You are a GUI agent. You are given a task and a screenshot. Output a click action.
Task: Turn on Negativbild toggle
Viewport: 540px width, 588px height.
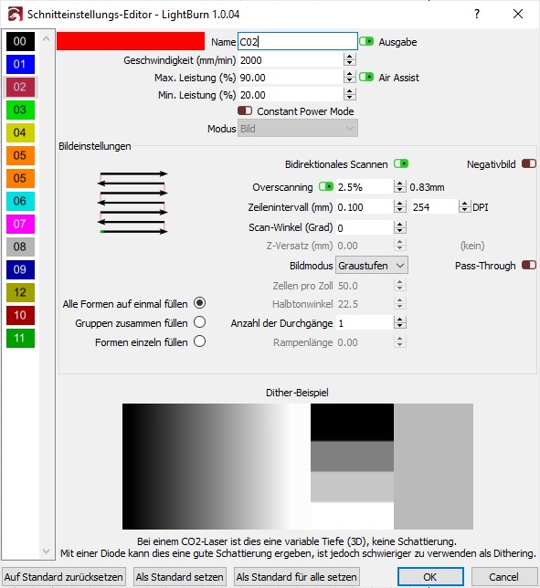point(529,163)
